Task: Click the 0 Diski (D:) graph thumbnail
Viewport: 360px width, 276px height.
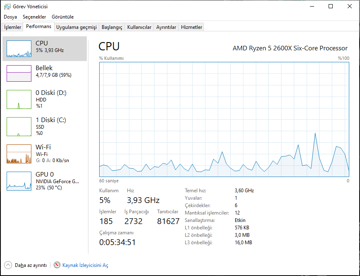Action: (x=19, y=99)
